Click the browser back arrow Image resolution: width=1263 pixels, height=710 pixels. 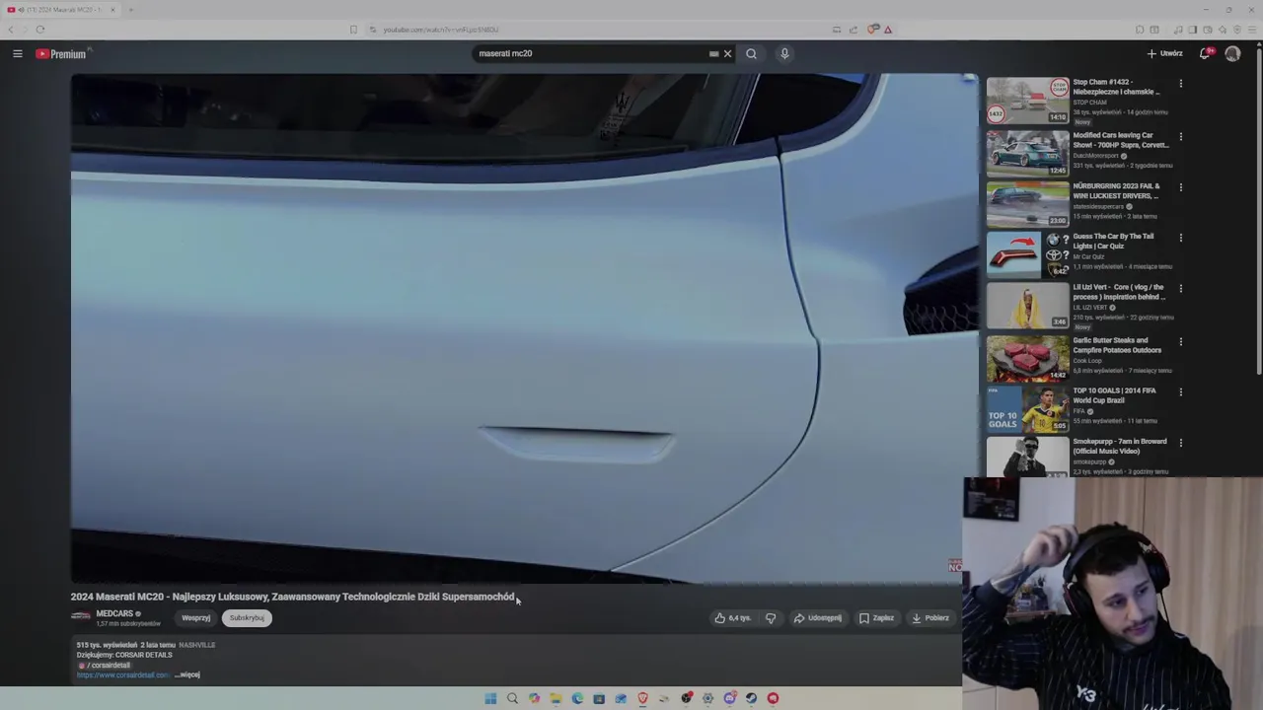pos(11,30)
